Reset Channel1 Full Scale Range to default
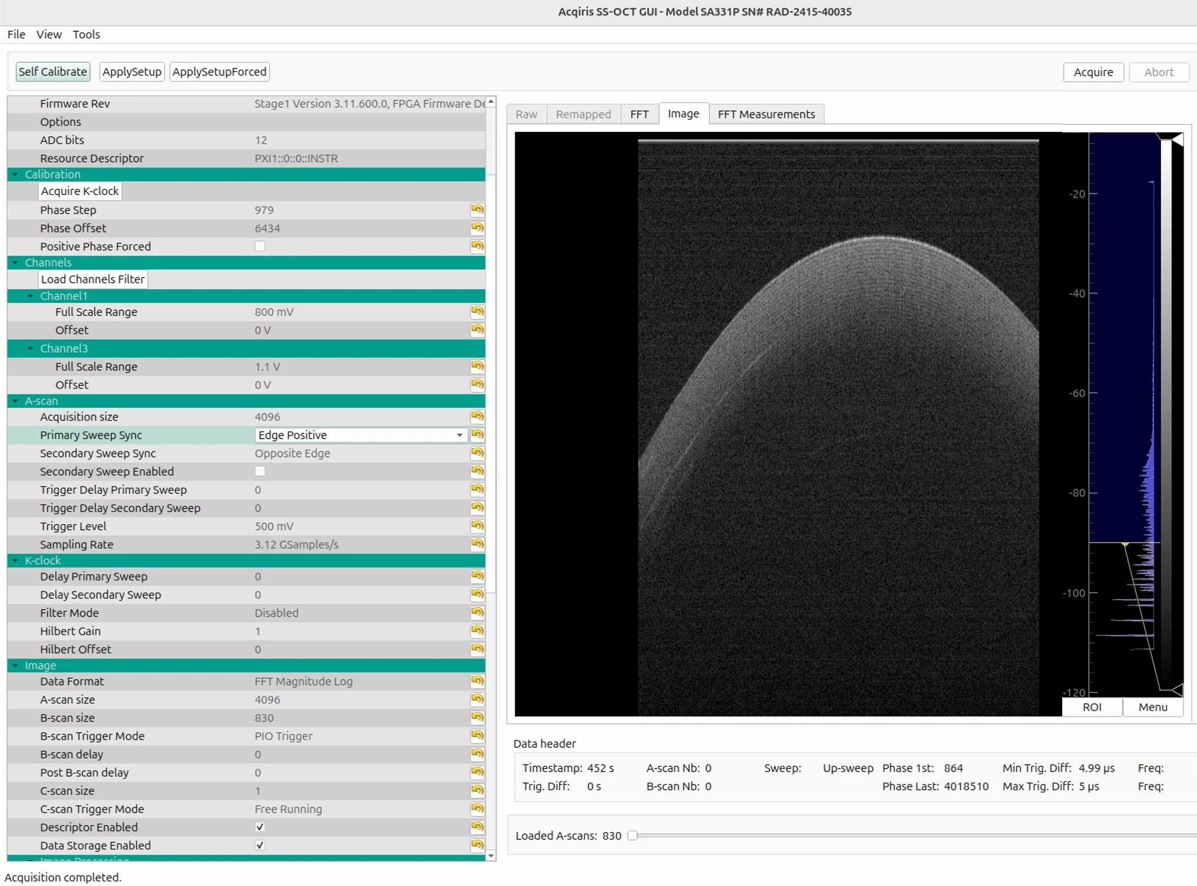 pyautogui.click(x=477, y=311)
